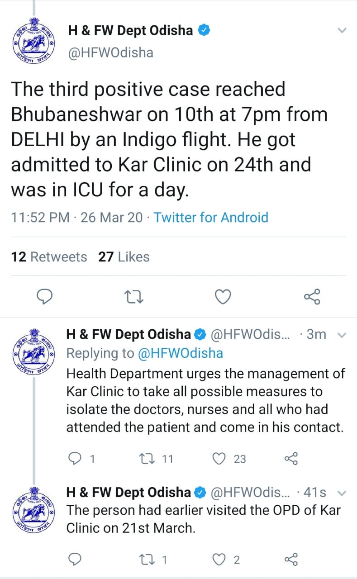Open the main tweet's options chevron

343,31
